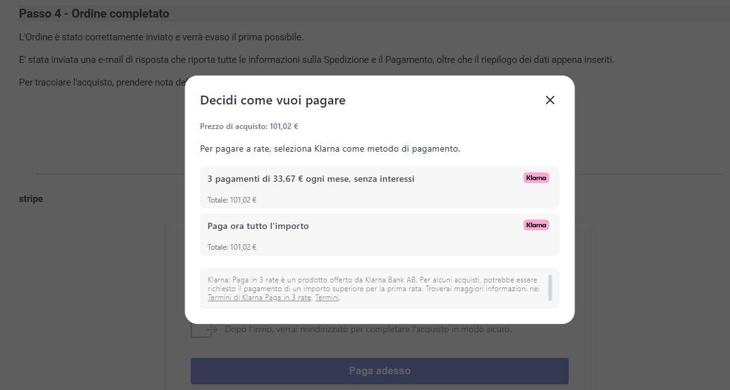The image size is (730, 390).
Task: Click the redirect icon beside 'Dopo l'invio'
Action: (203, 330)
